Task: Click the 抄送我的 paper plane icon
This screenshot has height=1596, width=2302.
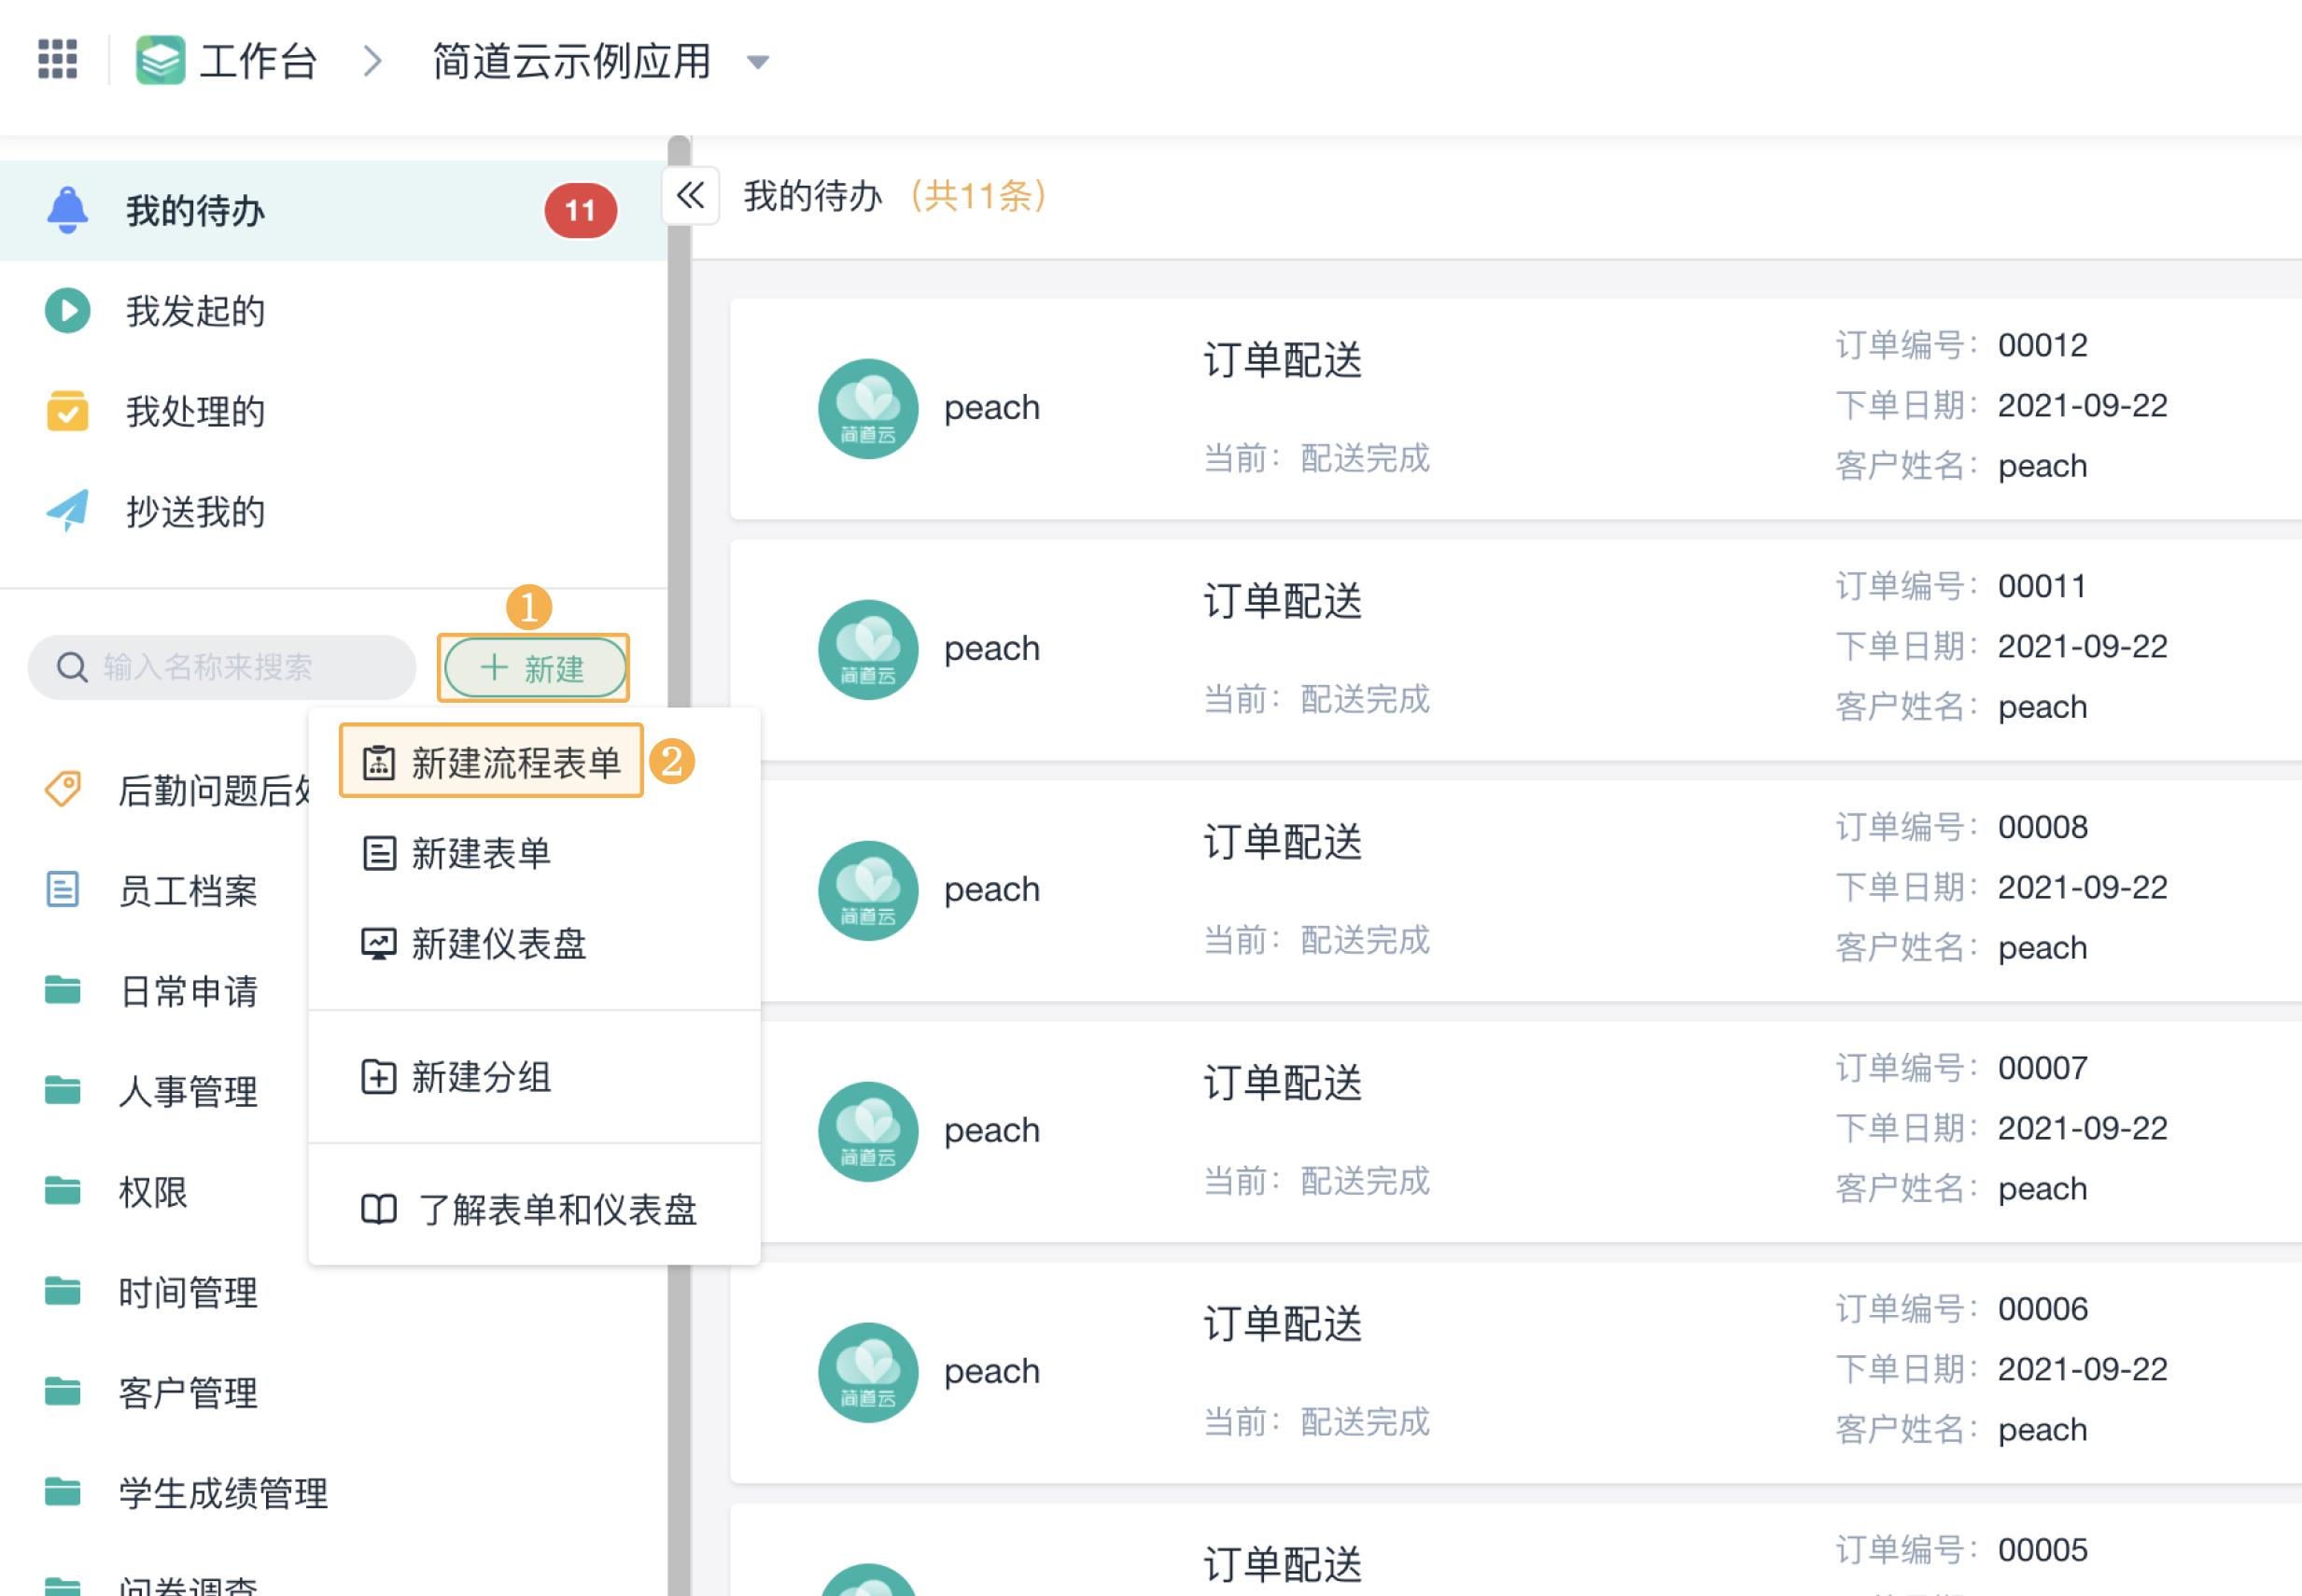Action: 66,511
